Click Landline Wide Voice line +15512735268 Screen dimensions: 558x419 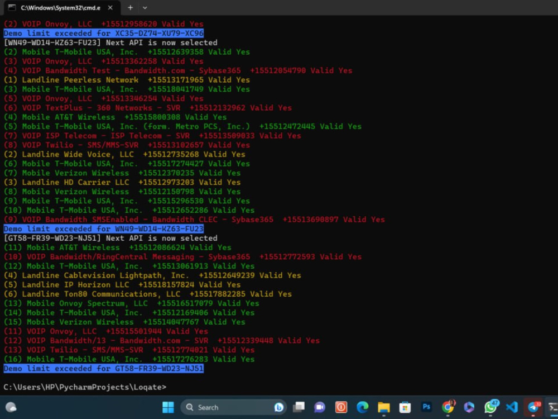(124, 154)
